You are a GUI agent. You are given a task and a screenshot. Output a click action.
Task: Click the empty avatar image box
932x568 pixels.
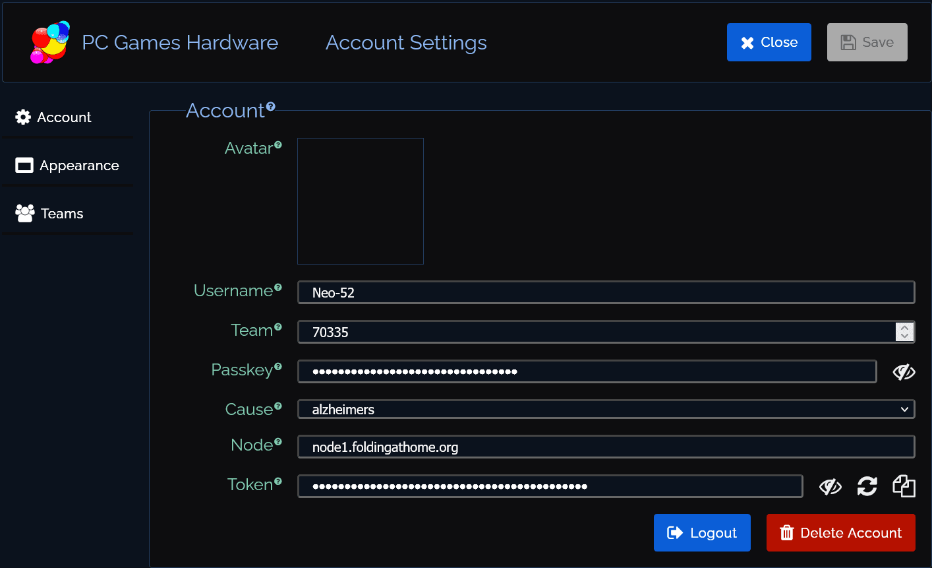click(x=361, y=201)
